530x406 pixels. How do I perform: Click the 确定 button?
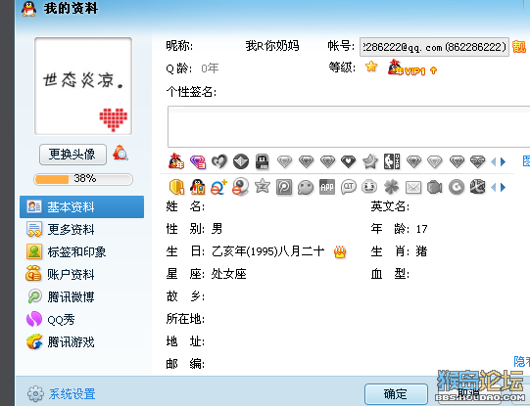[x=396, y=394]
